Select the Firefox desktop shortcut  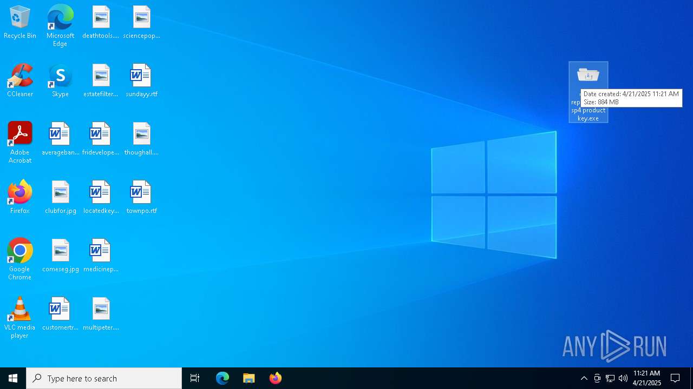click(20, 198)
